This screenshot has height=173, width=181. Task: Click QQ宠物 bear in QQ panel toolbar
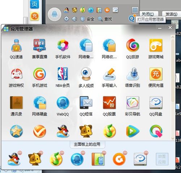click(75, 10)
